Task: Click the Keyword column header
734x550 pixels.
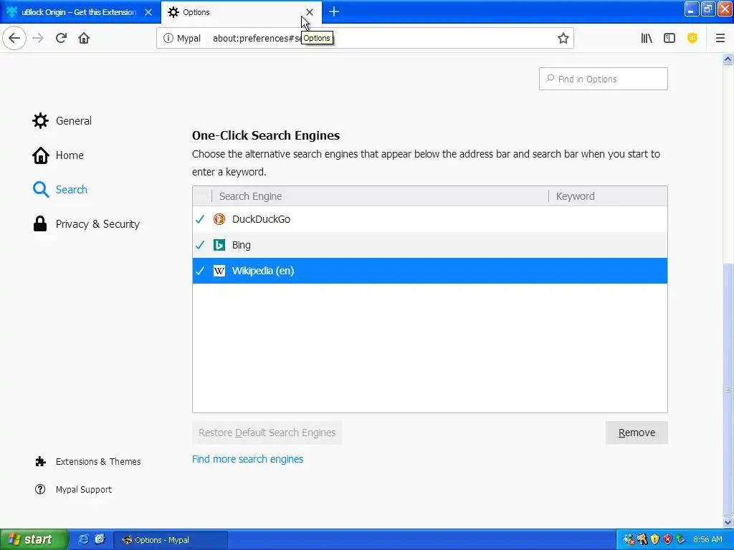Action: coord(608,196)
